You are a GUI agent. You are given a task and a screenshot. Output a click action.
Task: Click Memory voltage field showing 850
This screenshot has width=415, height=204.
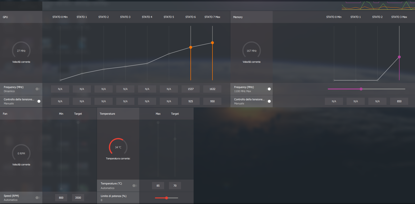coord(399,101)
